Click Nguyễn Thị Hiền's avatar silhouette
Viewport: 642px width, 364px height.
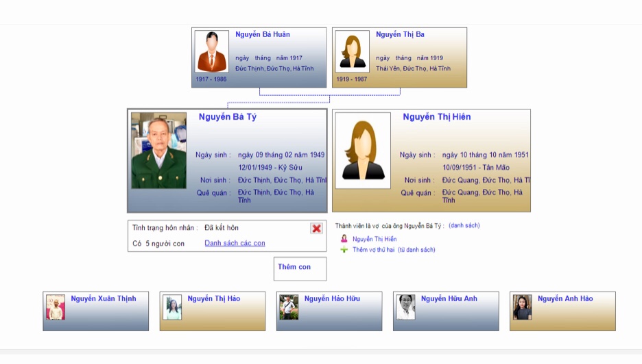pyautogui.click(x=363, y=151)
